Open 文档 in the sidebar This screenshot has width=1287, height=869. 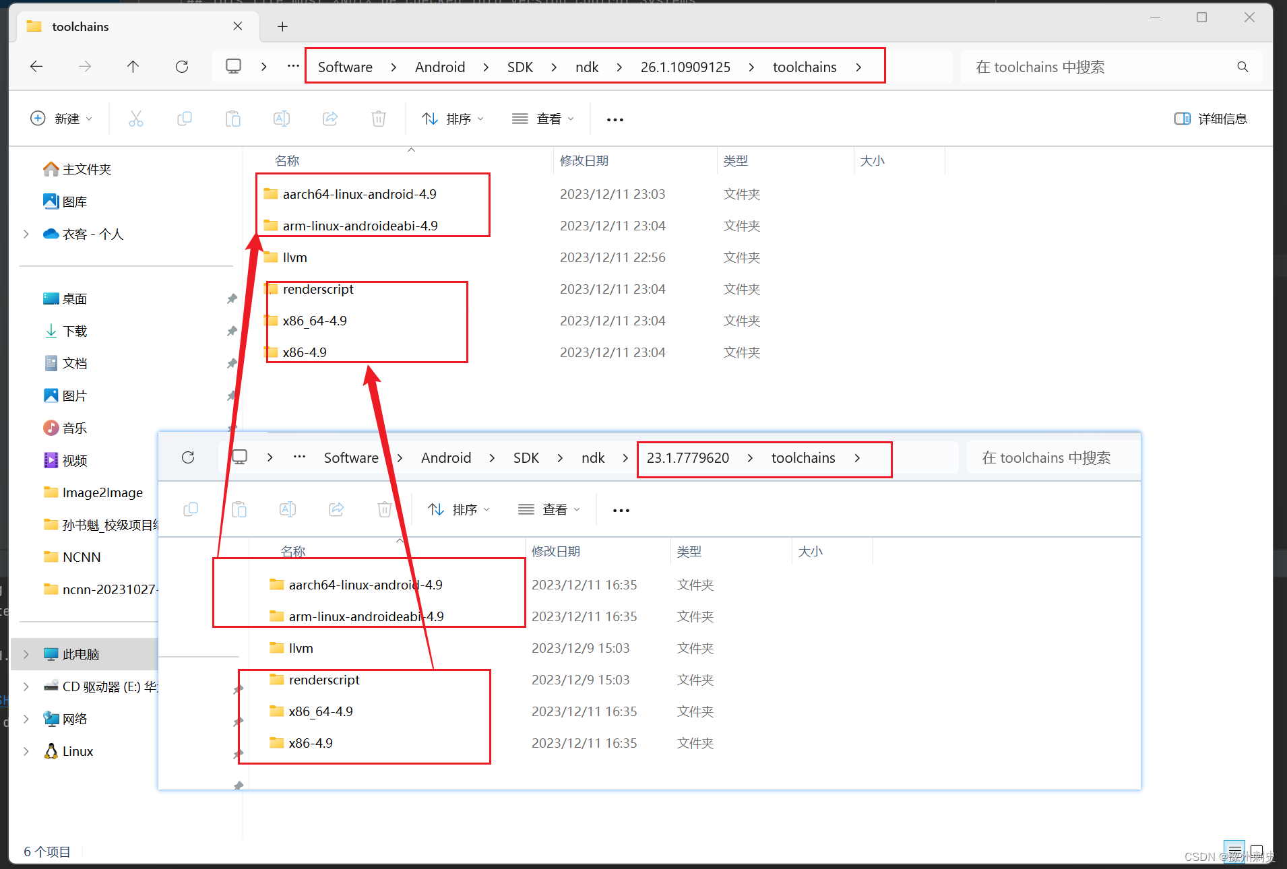click(x=65, y=363)
